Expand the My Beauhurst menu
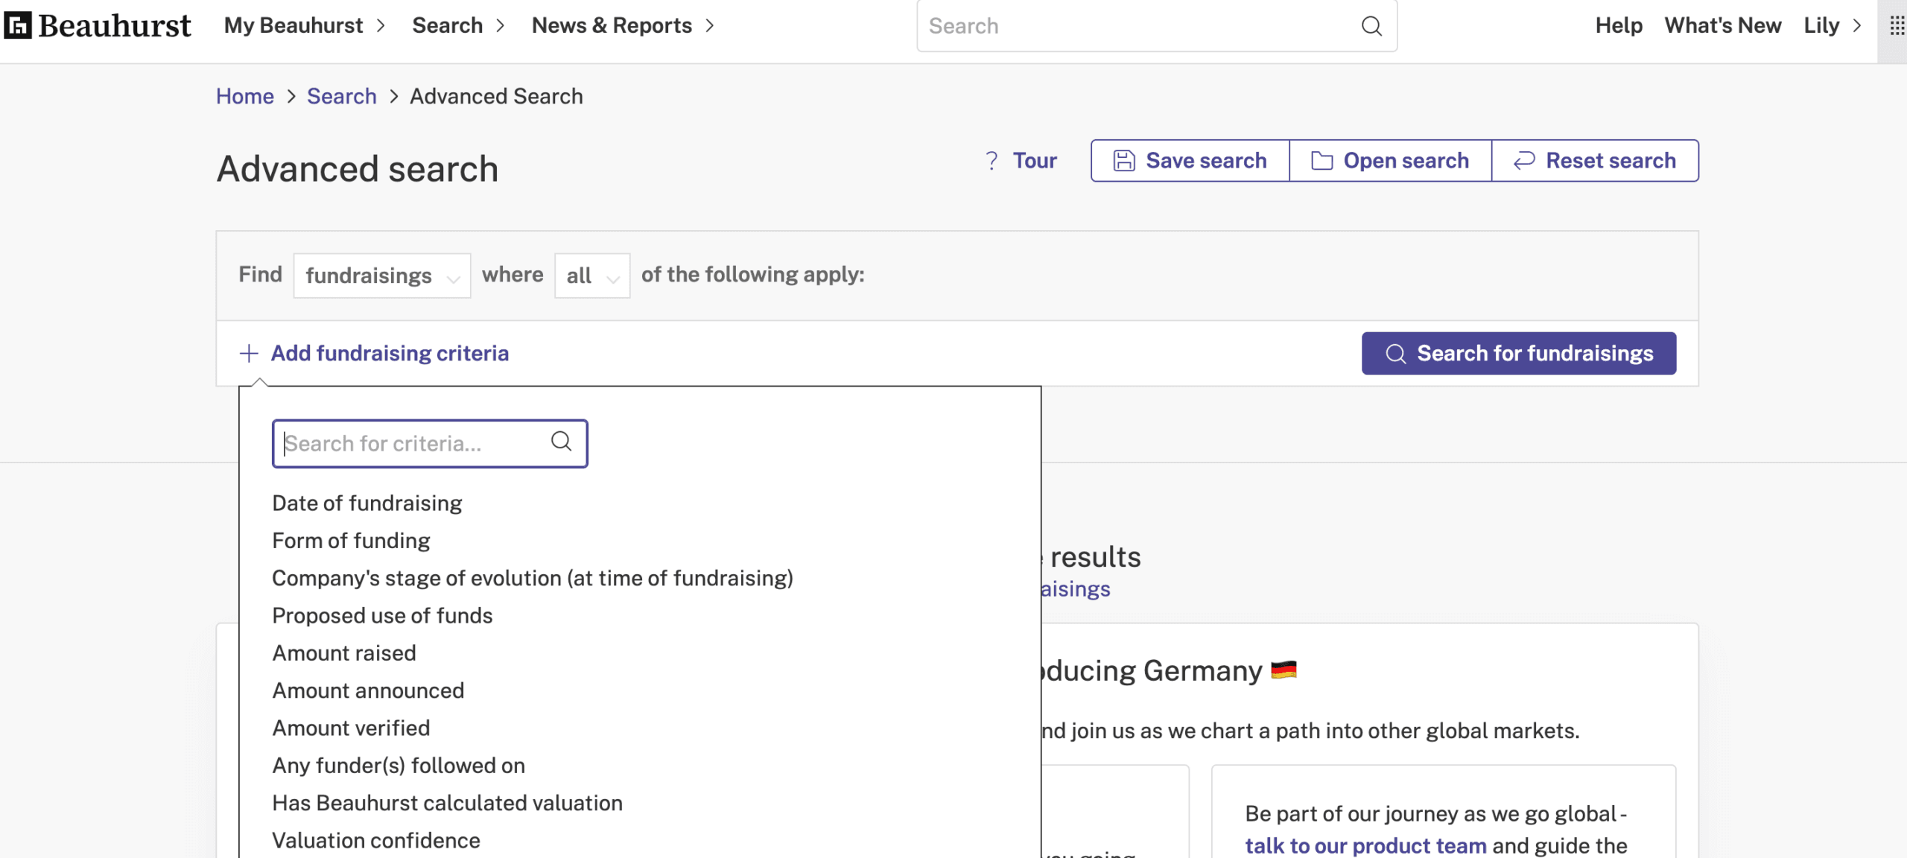The image size is (1907, 858). 305,25
